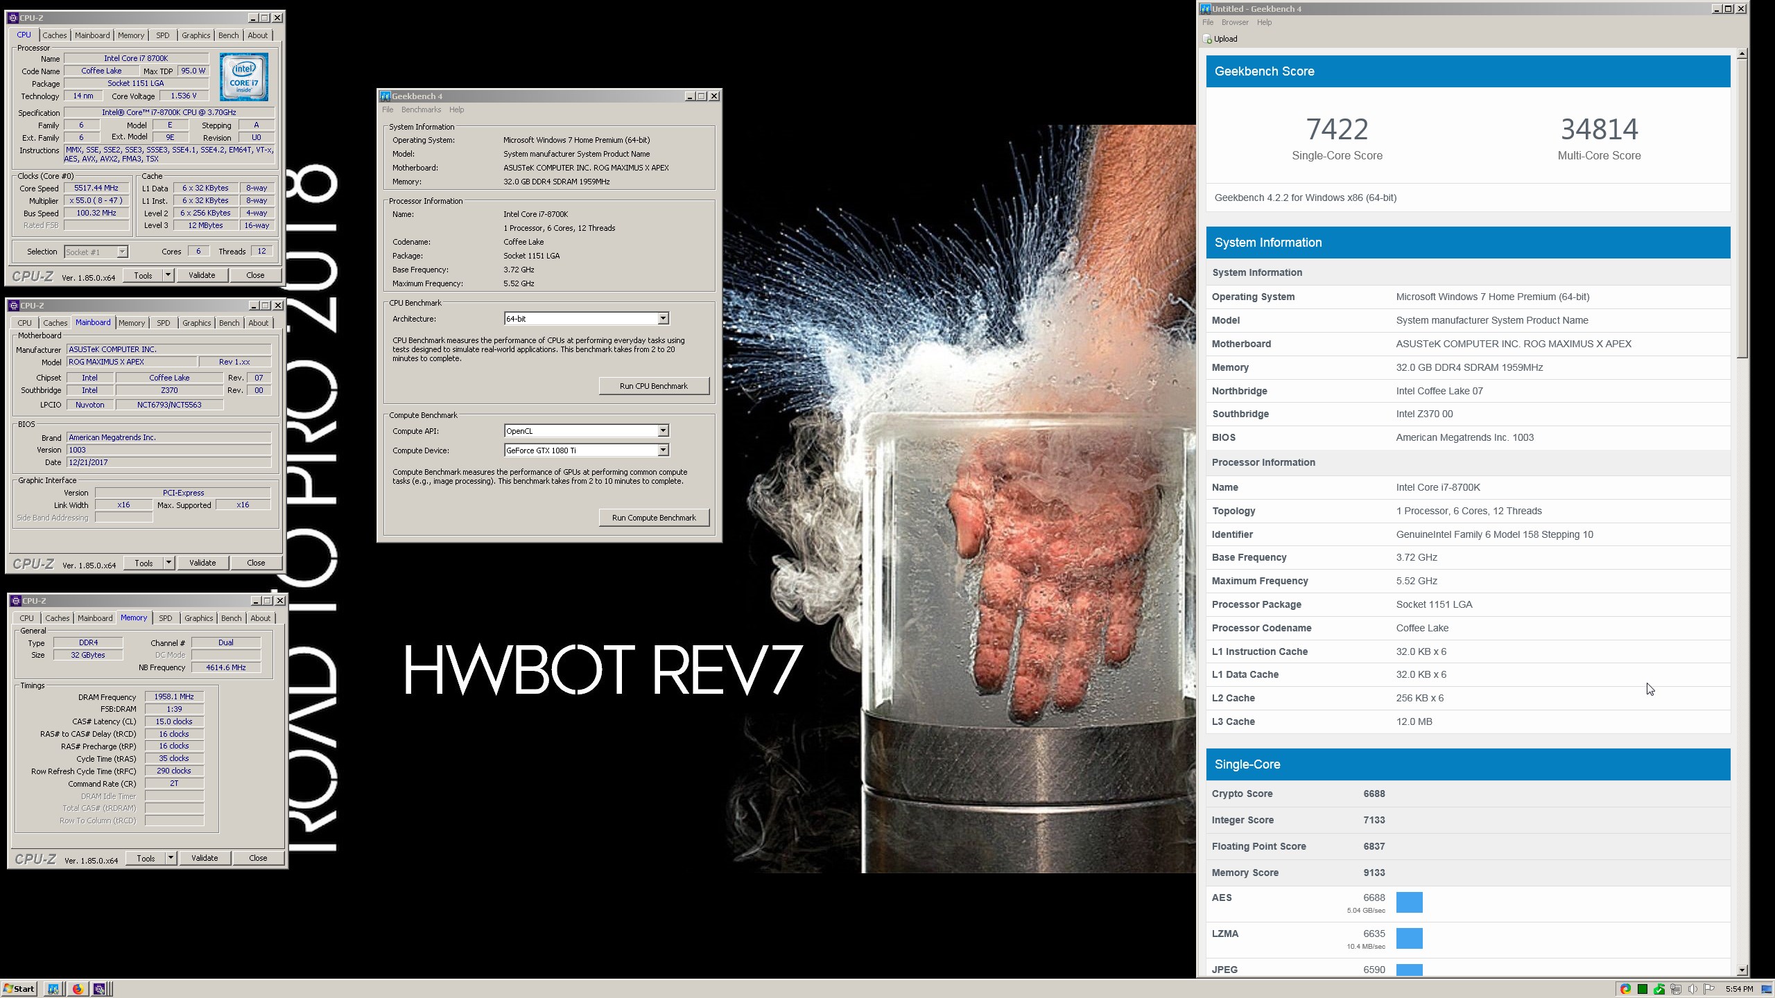
Task: Click the BIOS Date 12/21/2017 field
Action: point(168,462)
